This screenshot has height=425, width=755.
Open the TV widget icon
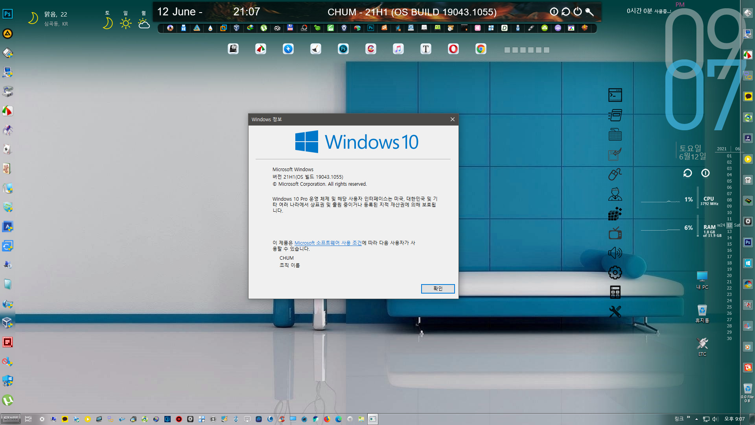[x=615, y=233]
